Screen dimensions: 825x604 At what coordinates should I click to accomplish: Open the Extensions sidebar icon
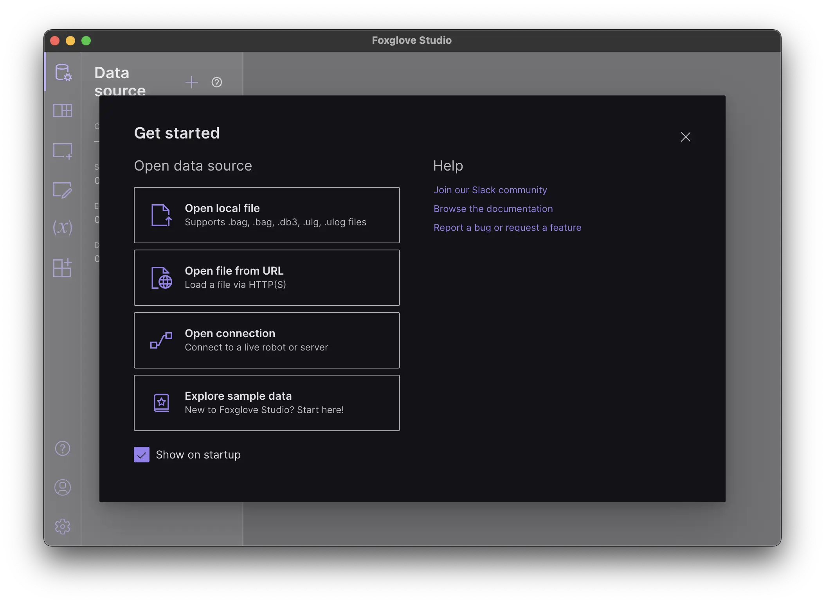point(63,268)
